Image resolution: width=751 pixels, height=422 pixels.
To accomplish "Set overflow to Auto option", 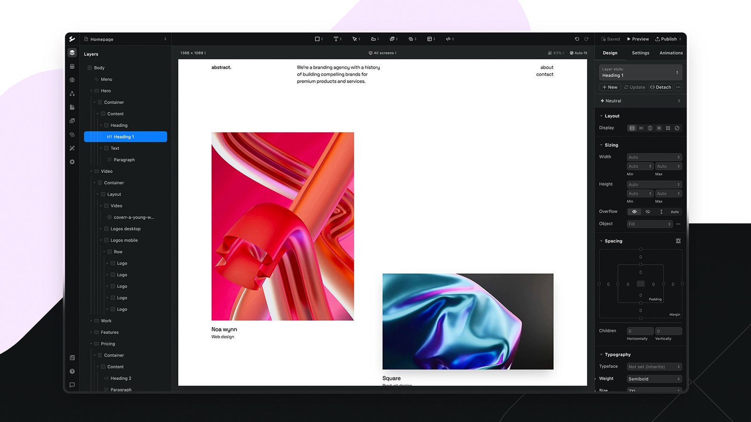I will tap(674, 211).
